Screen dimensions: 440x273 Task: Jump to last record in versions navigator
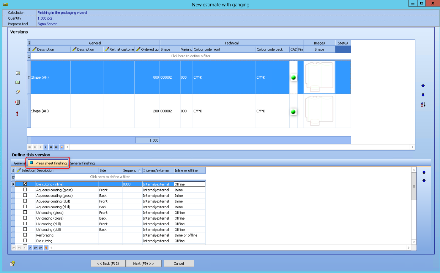56,147
